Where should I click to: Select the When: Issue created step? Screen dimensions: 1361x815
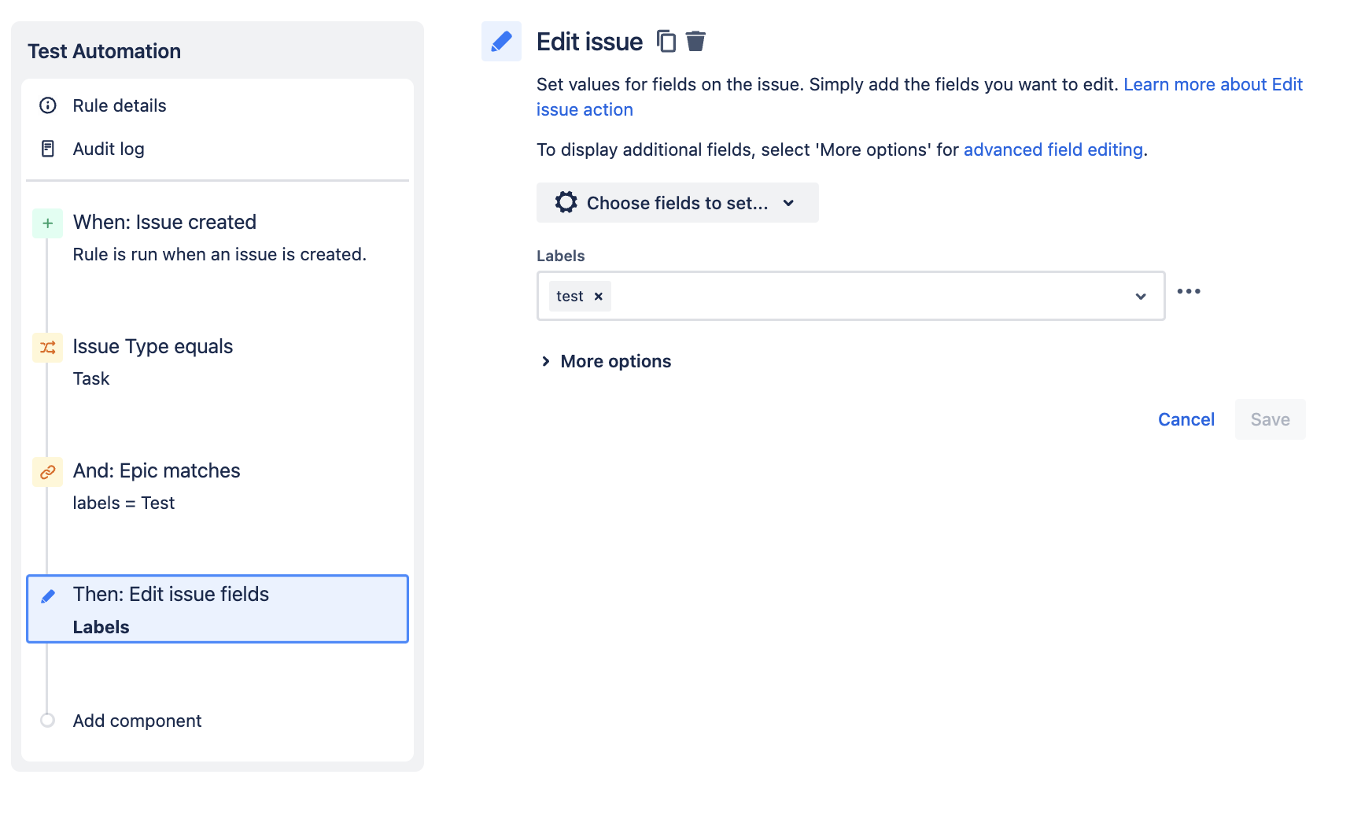point(164,222)
